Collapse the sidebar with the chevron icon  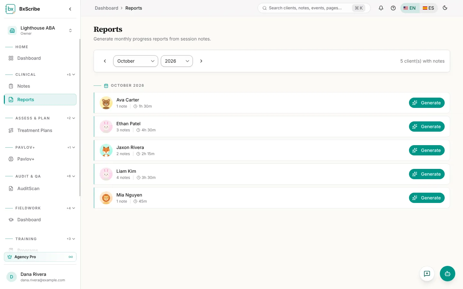coord(70,9)
